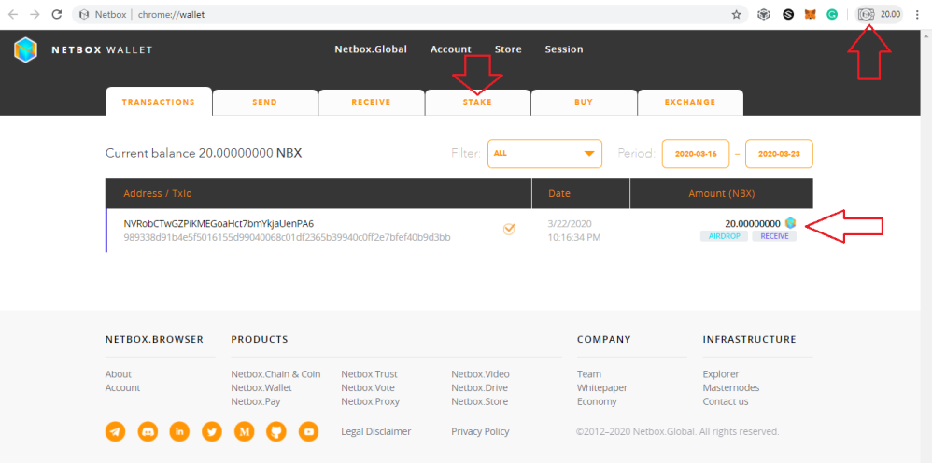932x463 pixels.
Task: Click the NBX coin icon beside 20.00000000
Action: click(x=790, y=223)
